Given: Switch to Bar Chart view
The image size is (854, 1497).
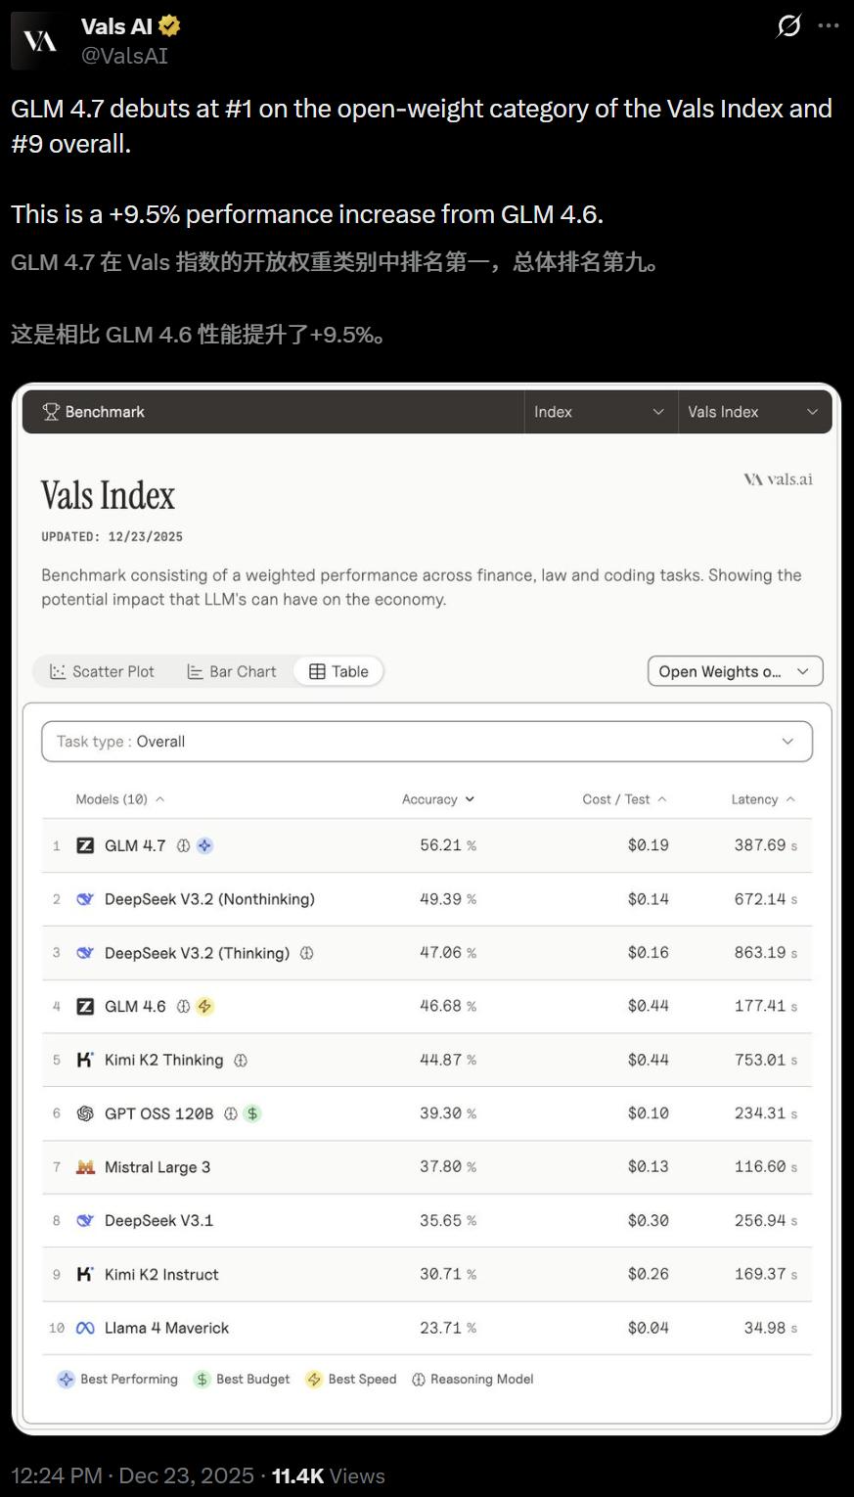Looking at the screenshot, I should [x=231, y=671].
